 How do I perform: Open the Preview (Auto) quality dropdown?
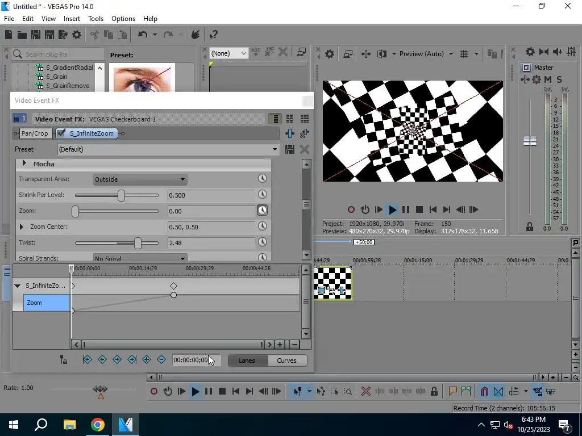pos(451,54)
